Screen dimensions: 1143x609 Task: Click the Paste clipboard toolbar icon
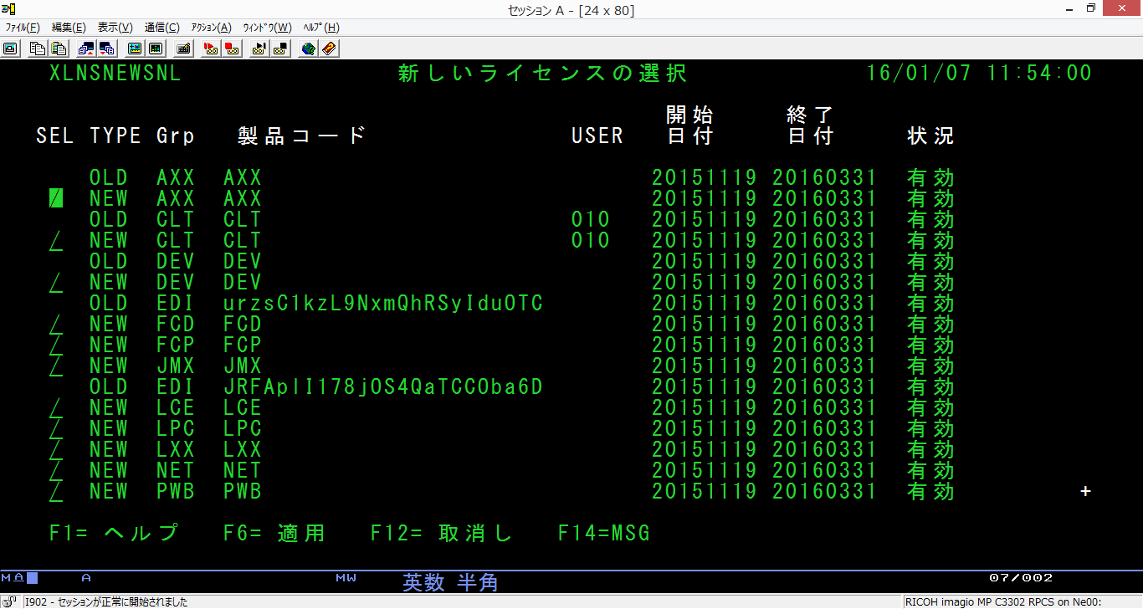click(x=58, y=49)
